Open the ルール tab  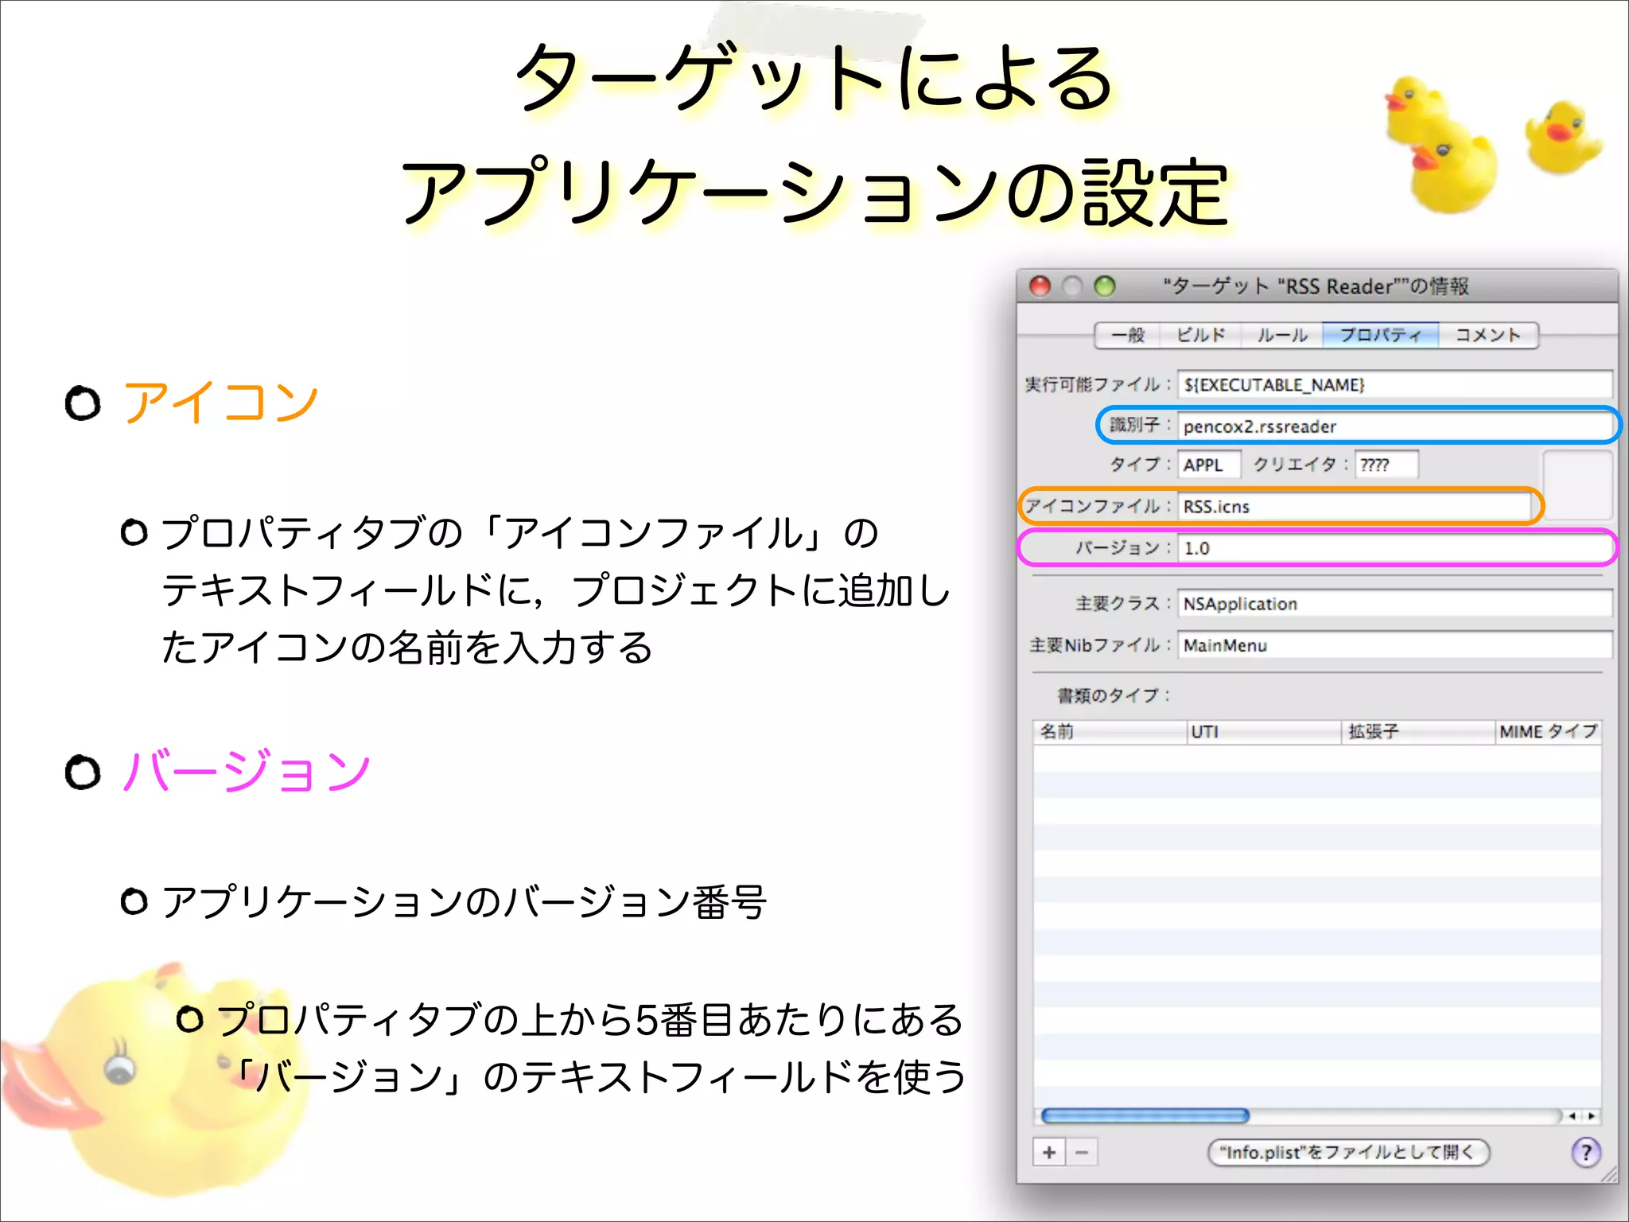click(1281, 335)
